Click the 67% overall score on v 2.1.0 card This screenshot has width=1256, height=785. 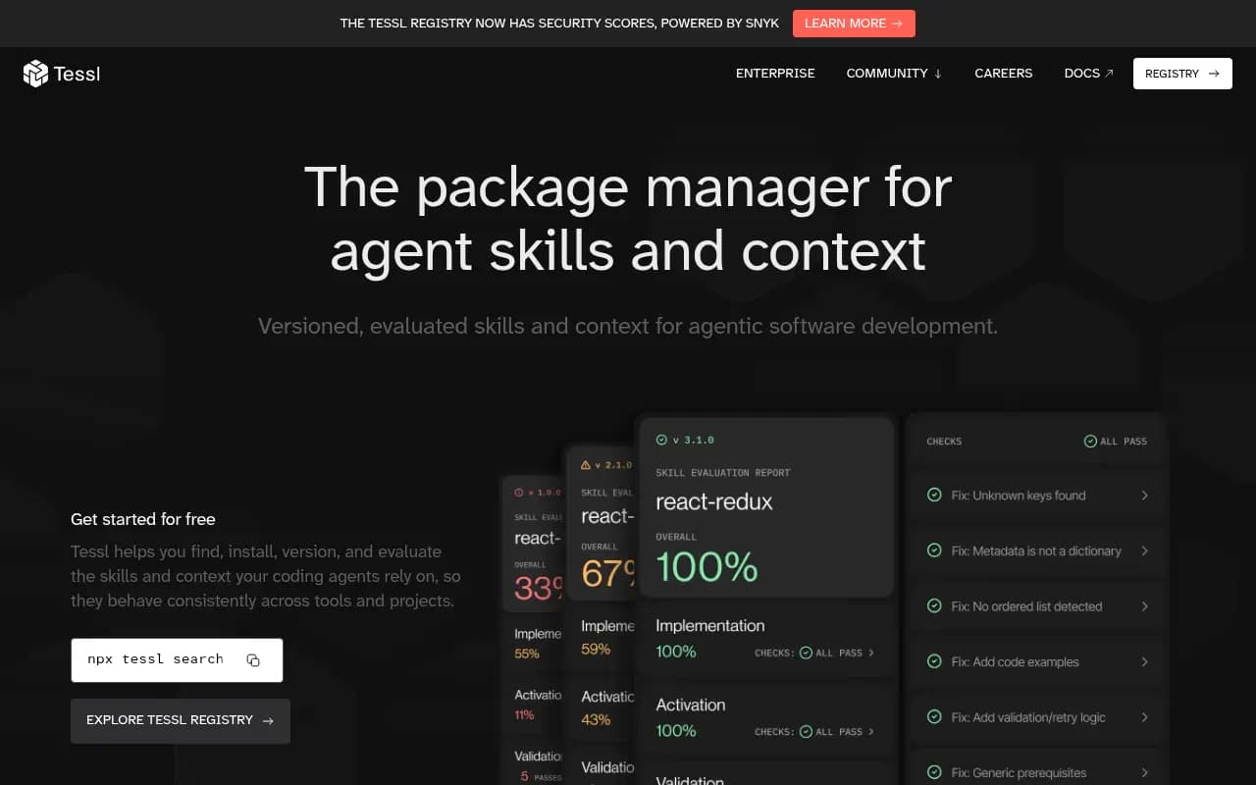609,573
